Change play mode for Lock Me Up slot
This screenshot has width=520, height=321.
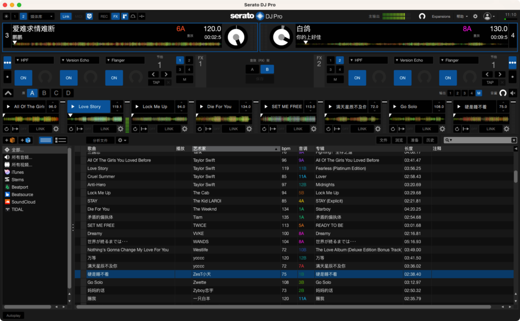[x=144, y=129]
